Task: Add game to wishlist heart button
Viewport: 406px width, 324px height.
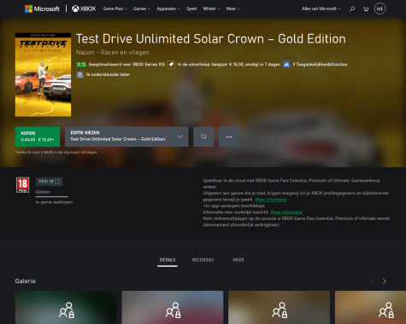Action: point(203,136)
